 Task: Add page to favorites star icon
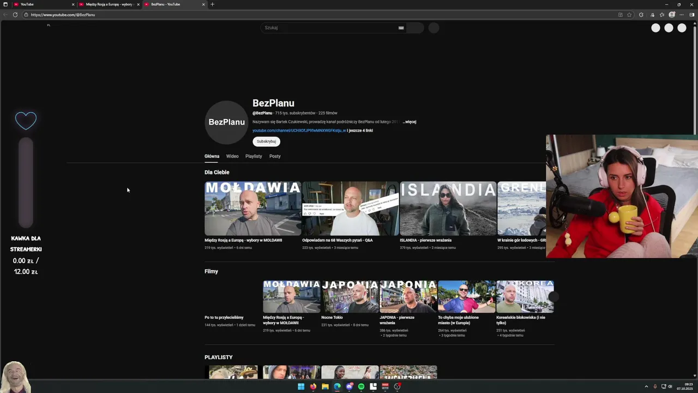(629, 15)
